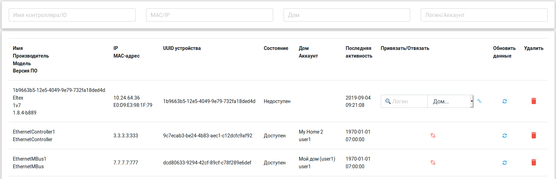Click the 'Последняя активность' column header
Screen dimensions: 556x179
[x=359, y=52]
